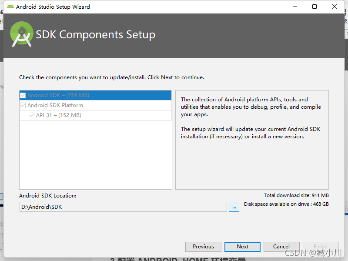Image resolution: width=348 pixels, height=261 pixels.
Task: Click the Android icon in title bar
Action: click(x=10, y=7)
